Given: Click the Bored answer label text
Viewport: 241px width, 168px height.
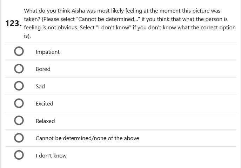Looking at the screenshot, I should point(43,69).
